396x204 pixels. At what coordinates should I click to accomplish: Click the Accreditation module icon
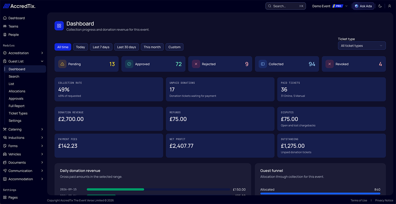coord(5,53)
